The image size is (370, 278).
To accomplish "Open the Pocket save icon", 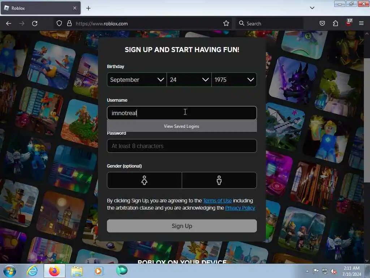I will point(322,24).
